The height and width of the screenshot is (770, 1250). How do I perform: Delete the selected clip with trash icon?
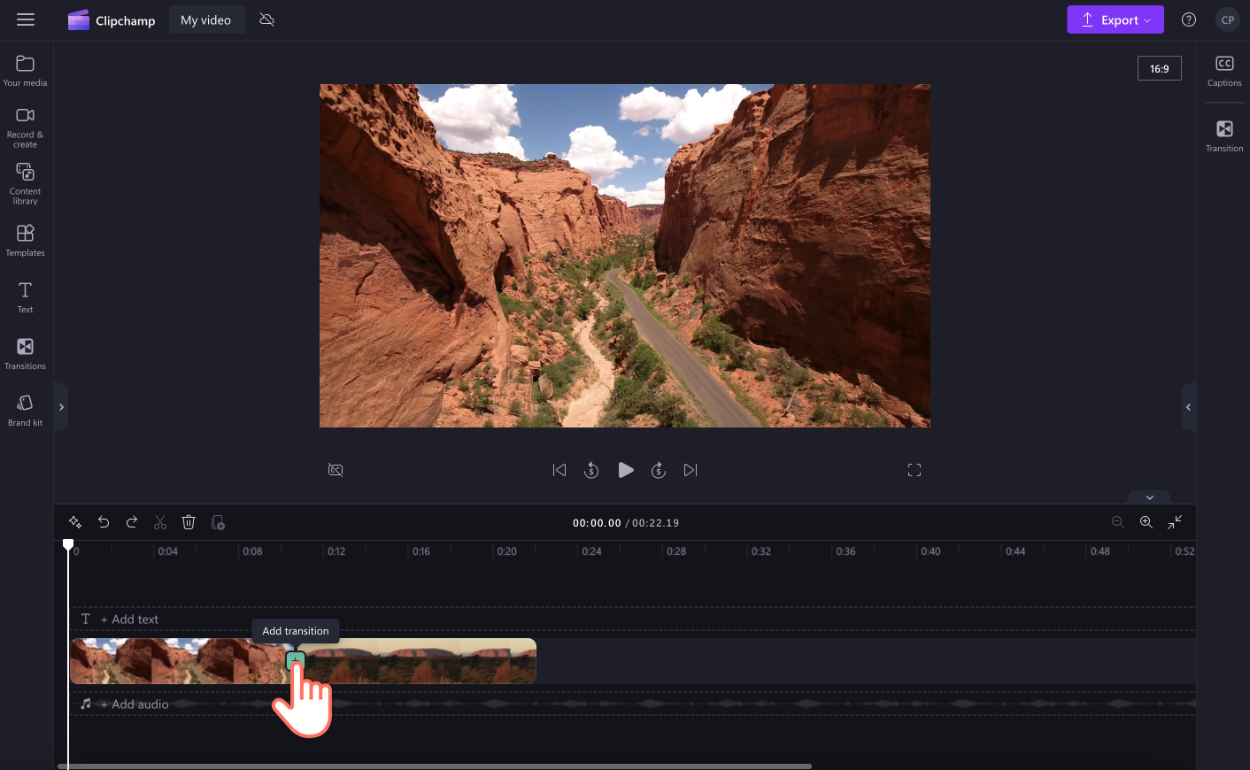(189, 522)
